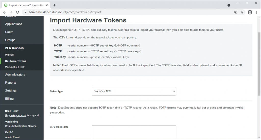Screen dimensions: 261x140
Task: Open the Token type dropdown
Action: (x=134, y=91)
